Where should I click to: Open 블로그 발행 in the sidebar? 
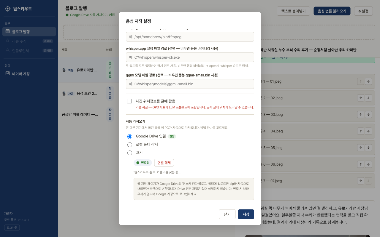tap(29, 32)
